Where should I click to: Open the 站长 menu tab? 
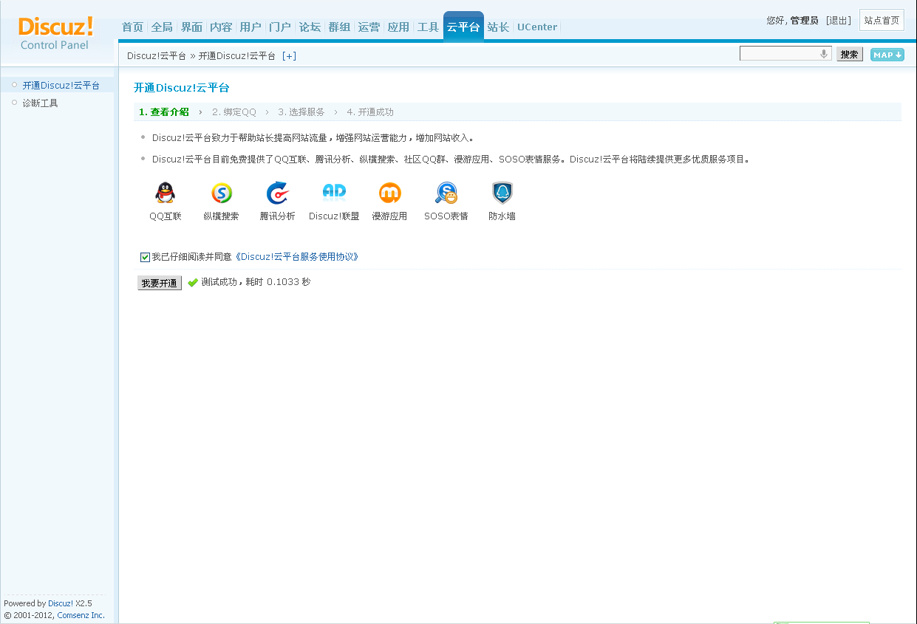click(x=498, y=27)
